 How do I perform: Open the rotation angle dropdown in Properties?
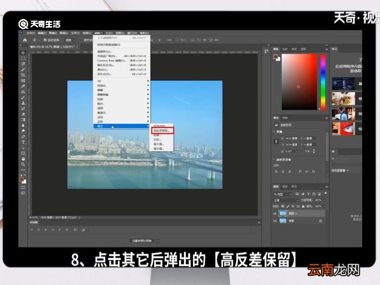[297, 151]
